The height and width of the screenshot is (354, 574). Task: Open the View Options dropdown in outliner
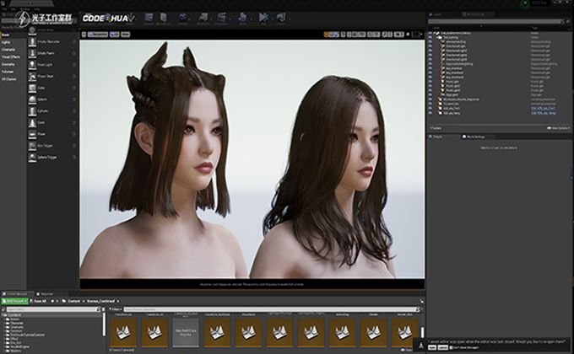click(x=558, y=128)
